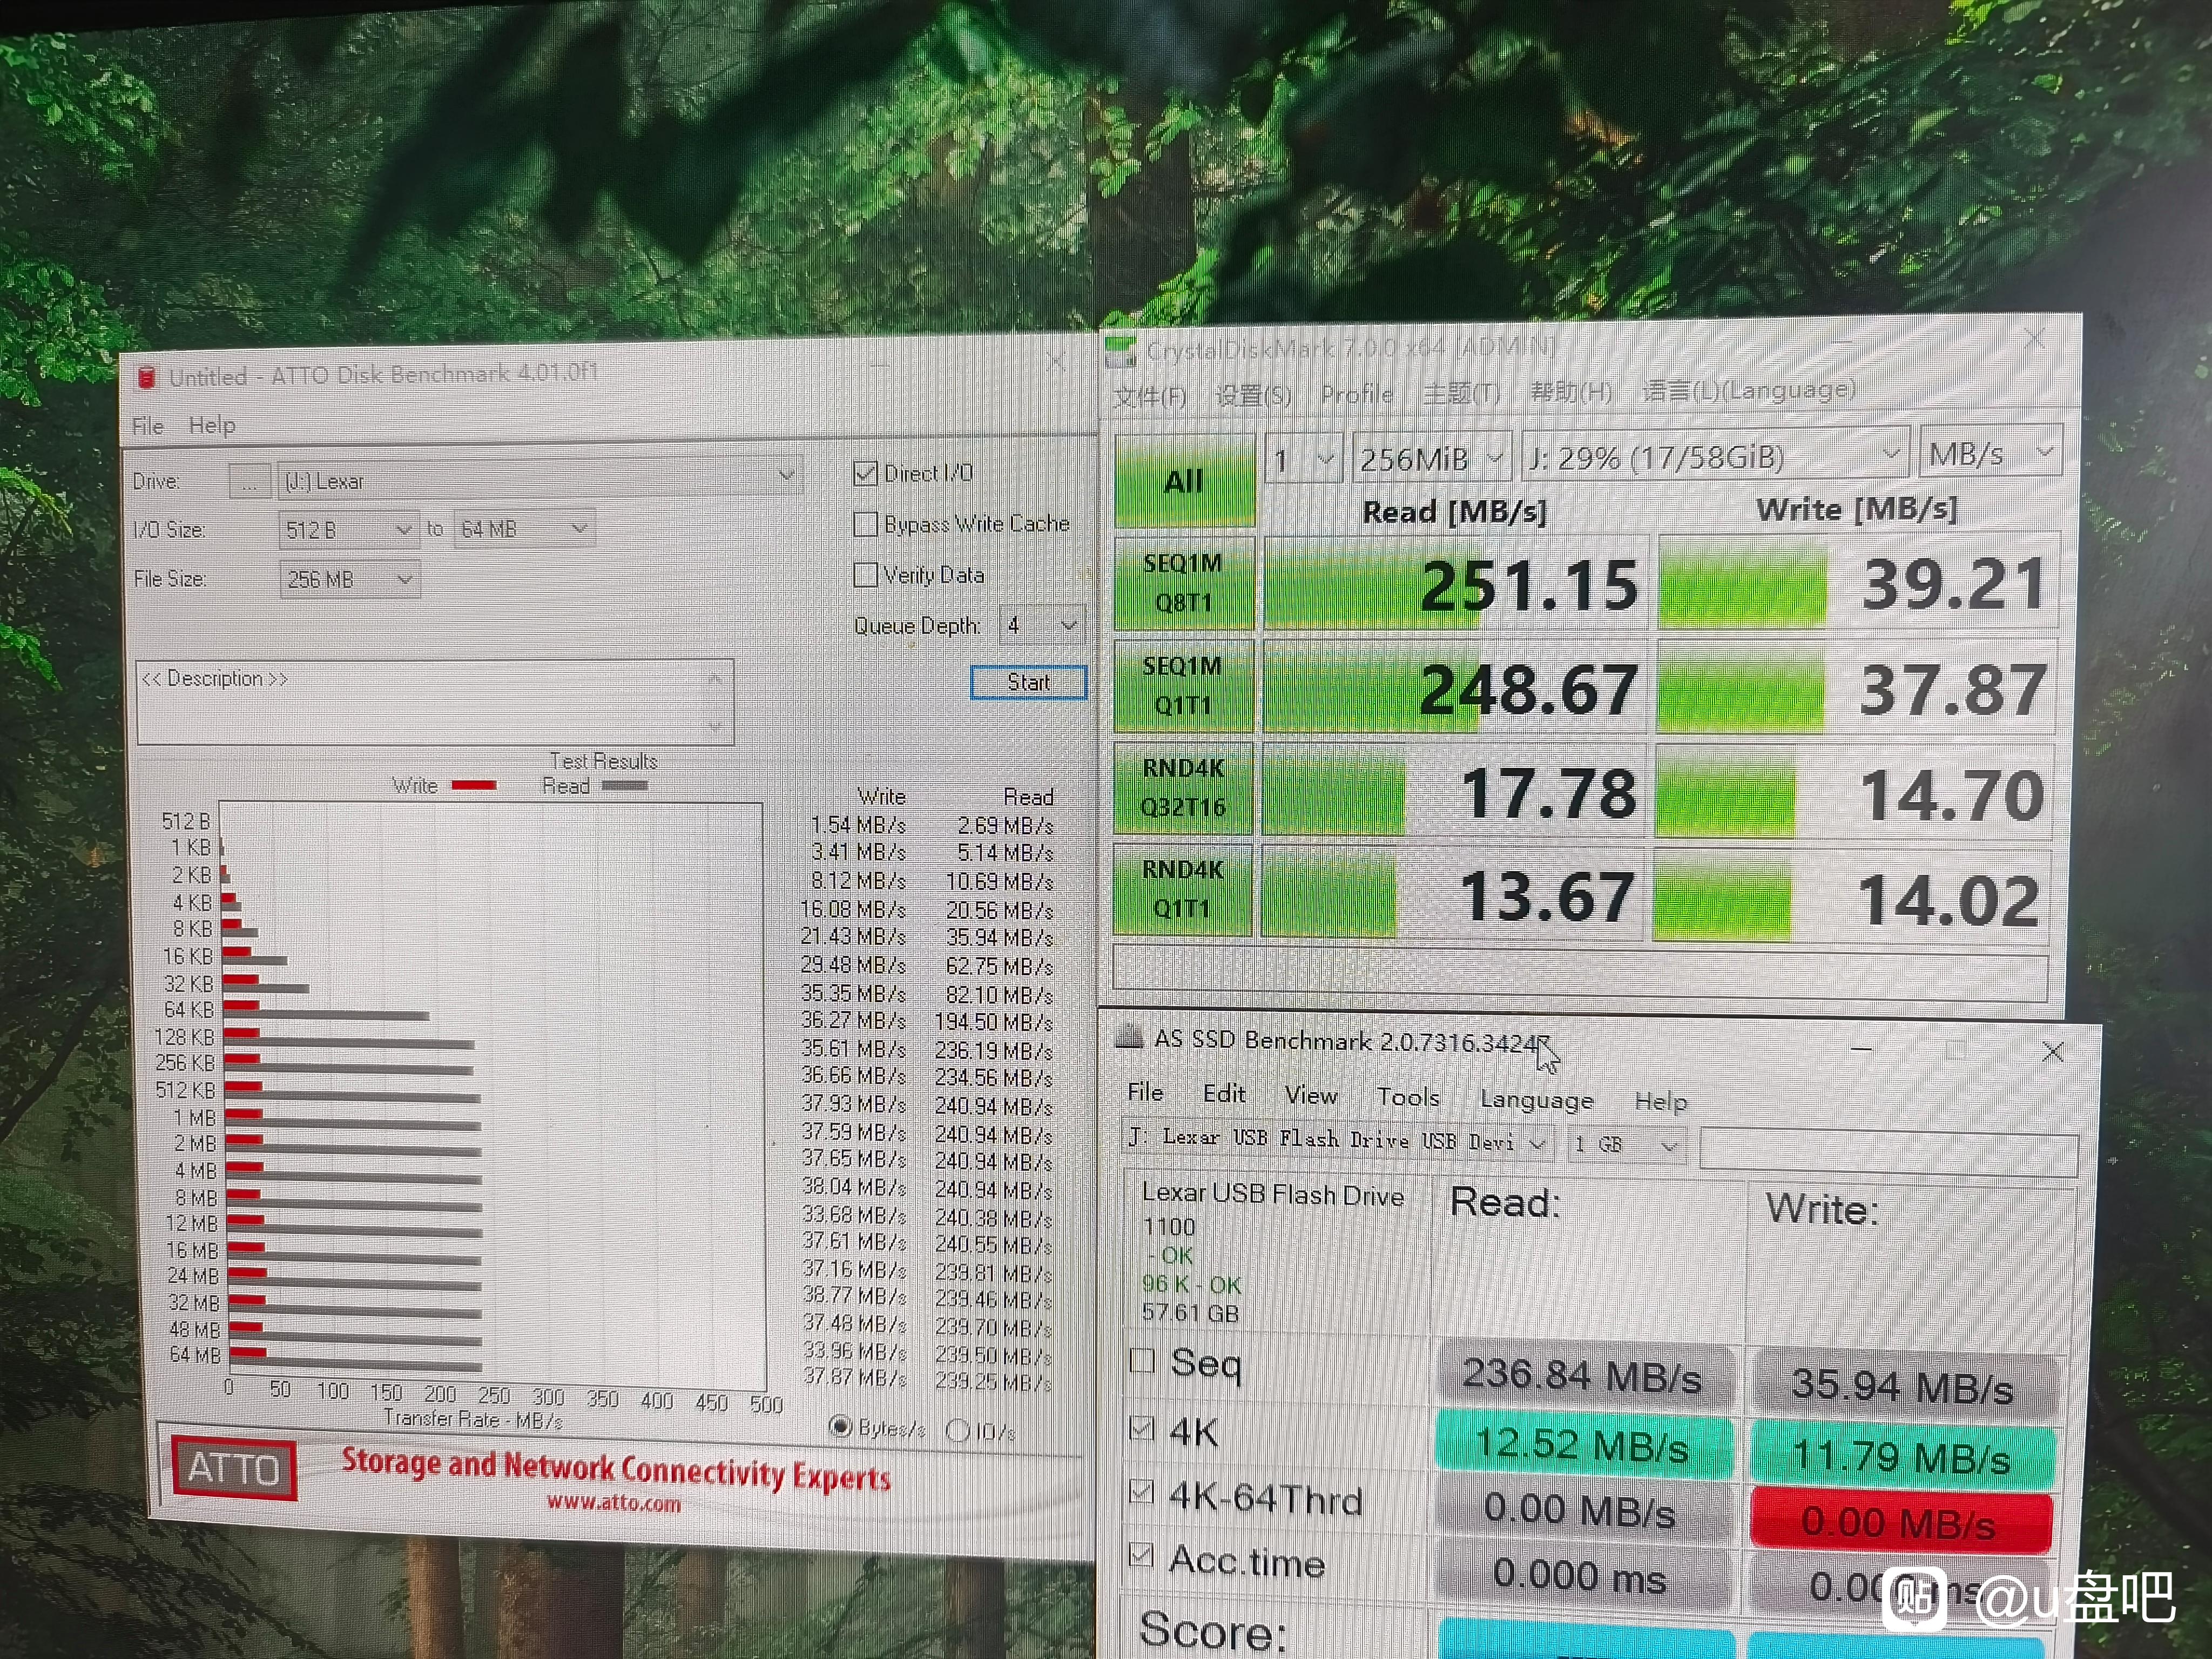Click the www.atto.com link
The width and height of the screenshot is (2212, 1659).
click(x=614, y=1502)
